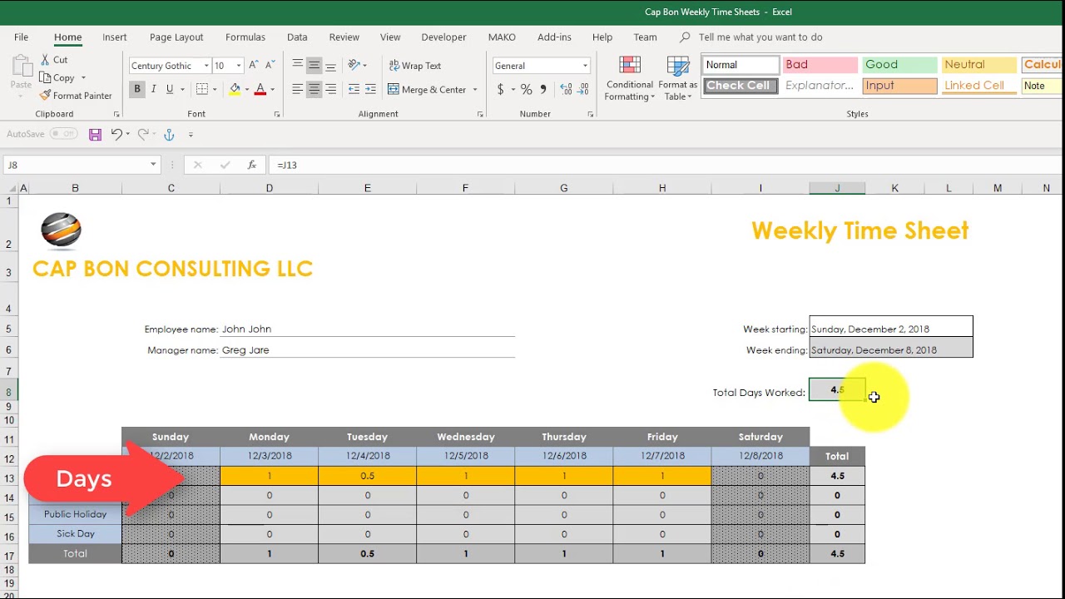Click the Copy icon
Image resolution: width=1065 pixels, height=599 pixels.
(45, 77)
